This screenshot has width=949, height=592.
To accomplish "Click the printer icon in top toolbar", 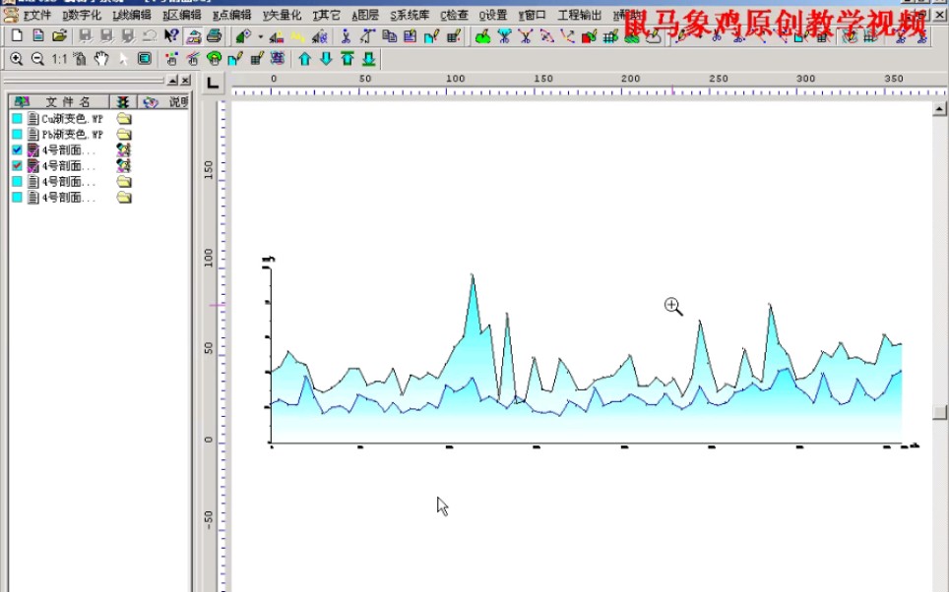I will 215,36.
